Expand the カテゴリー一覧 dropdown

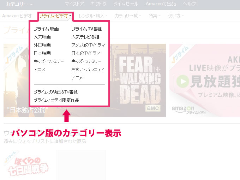pos(128,16)
